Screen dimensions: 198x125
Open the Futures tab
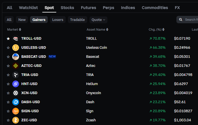[89, 8]
